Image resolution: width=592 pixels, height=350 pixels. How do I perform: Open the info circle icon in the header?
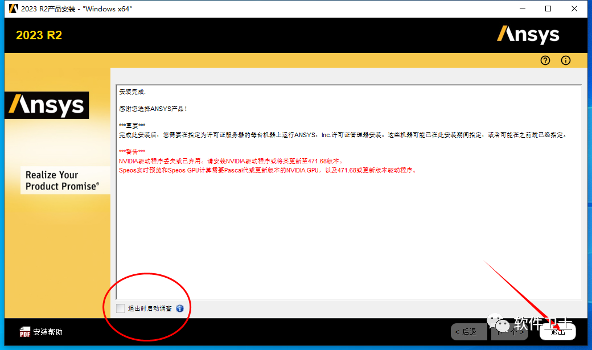point(566,60)
